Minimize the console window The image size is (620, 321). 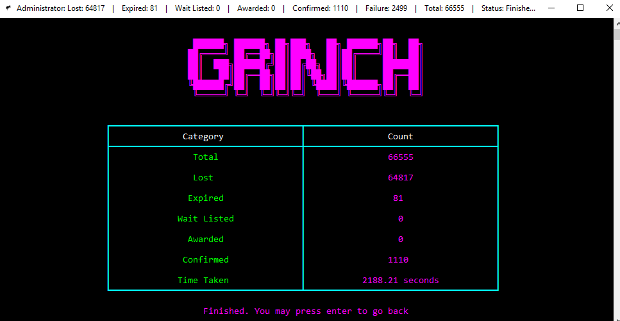click(x=551, y=8)
